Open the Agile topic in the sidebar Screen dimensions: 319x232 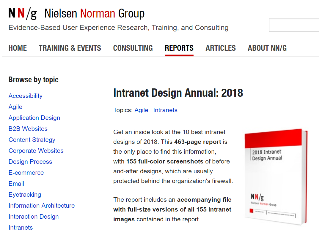point(15,107)
